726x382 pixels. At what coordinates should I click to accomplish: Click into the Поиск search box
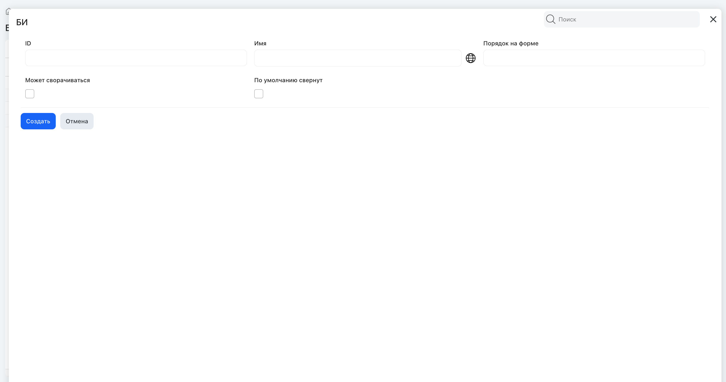622,19
